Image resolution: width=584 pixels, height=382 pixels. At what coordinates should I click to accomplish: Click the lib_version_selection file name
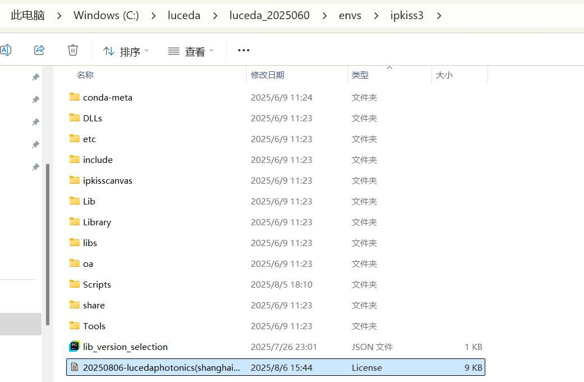point(125,347)
